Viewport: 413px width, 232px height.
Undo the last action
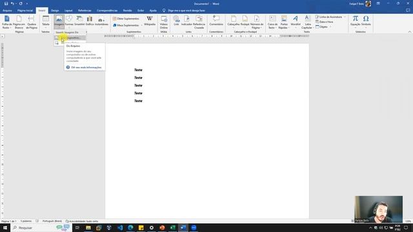pyautogui.click(x=12, y=4)
